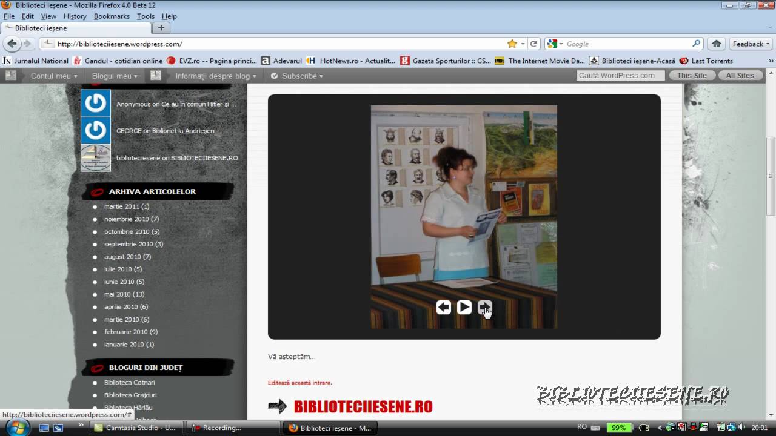This screenshot has height=436, width=776.
Task: Switch to Camtasia Studio taskbar window
Action: pyautogui.click(x=136, y=428)
